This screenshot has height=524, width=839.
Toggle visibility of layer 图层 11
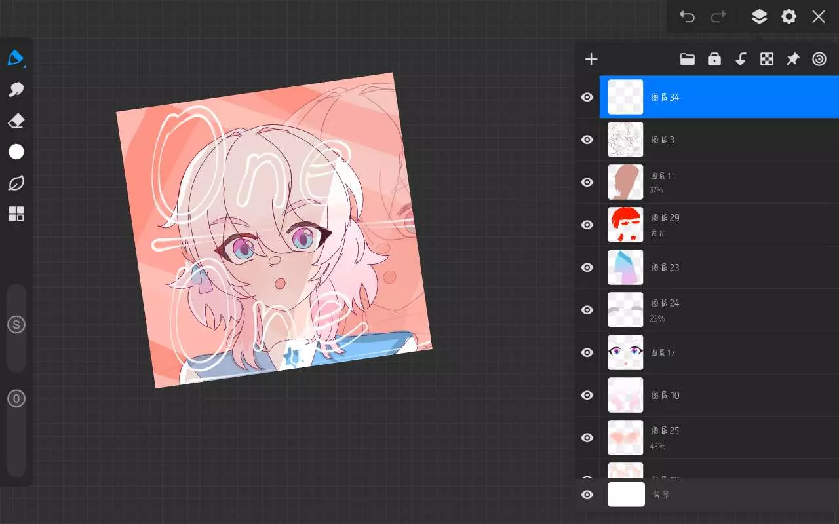click(587, 182)
